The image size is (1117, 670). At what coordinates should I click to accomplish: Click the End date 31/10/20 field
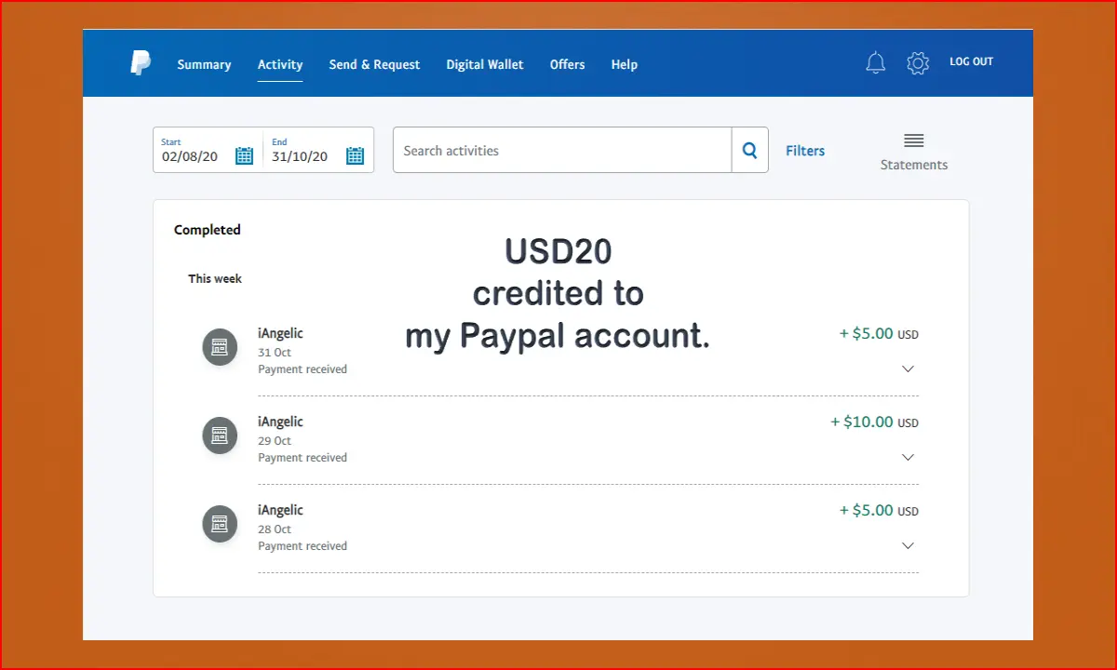click(318, 150)
